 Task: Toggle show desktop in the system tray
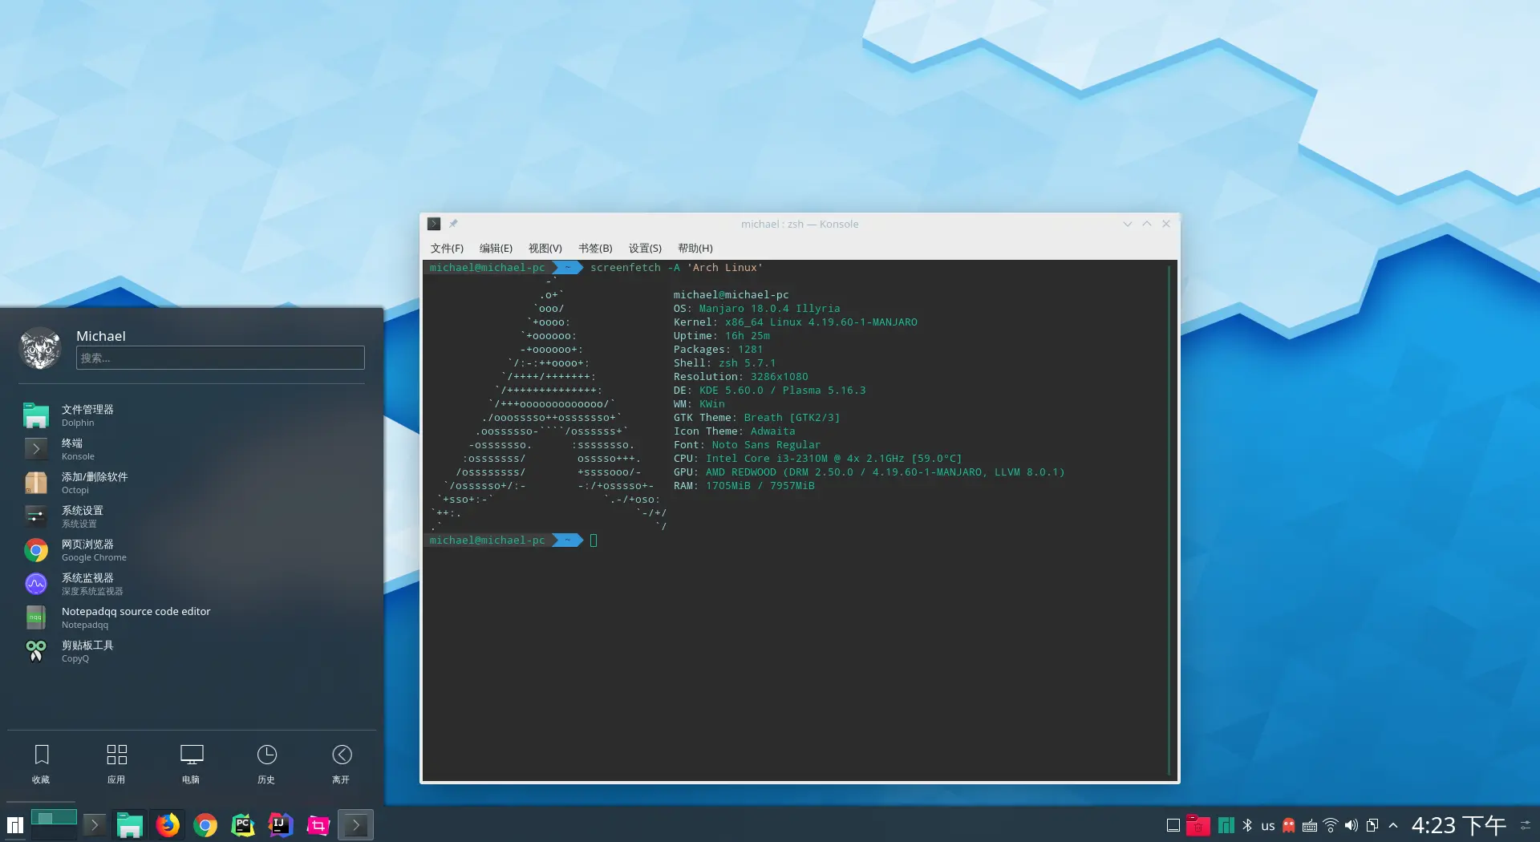1172,825
